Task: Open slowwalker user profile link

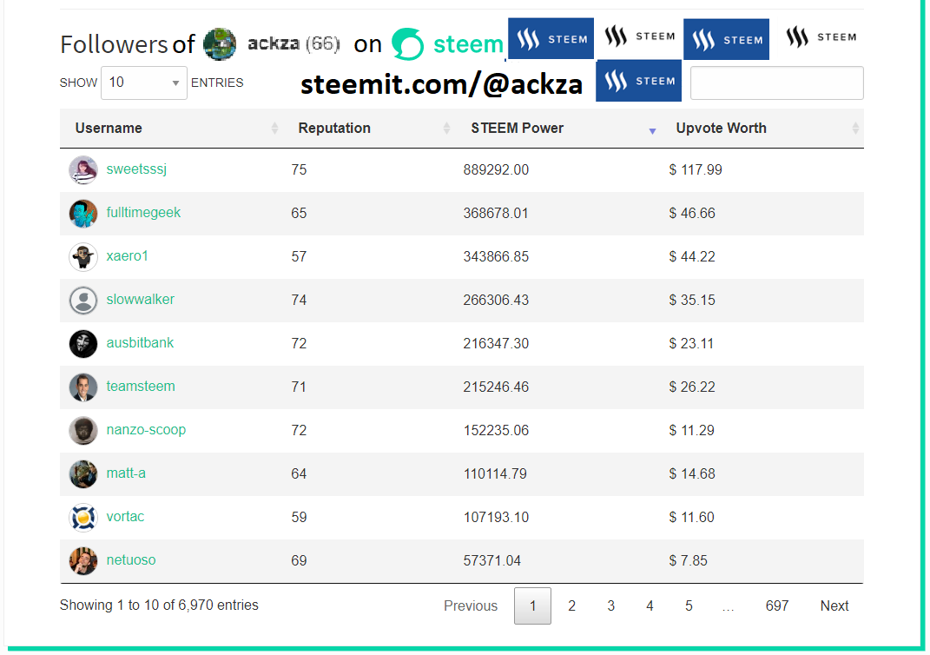Action: tap(141, 299)
